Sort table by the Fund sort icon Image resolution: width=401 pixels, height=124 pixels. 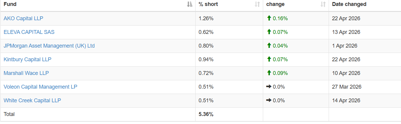click(189, 4)
